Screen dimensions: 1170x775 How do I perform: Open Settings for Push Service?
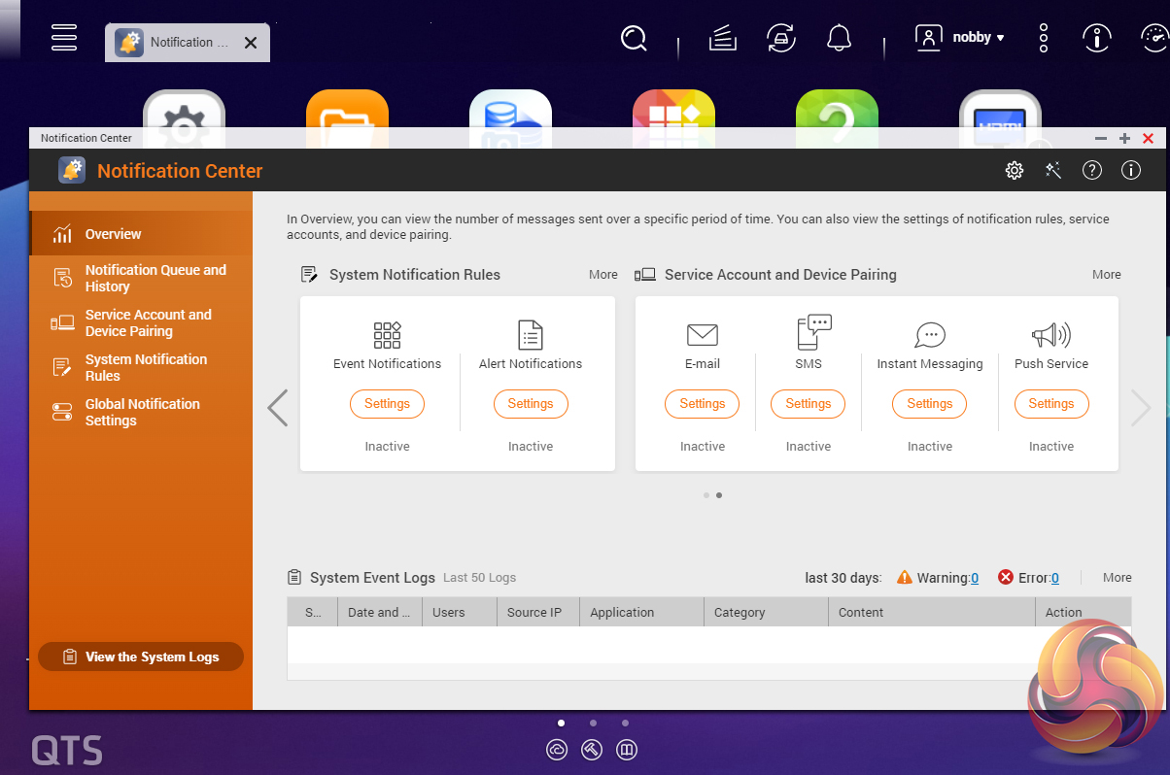(1051, 404)
